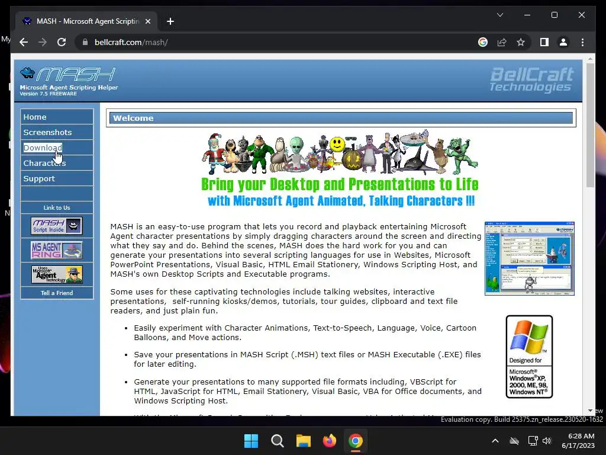Viewport: 606px width, 455px height.
Task: Open the Windows Start menu
Action: (x=251, y=441)
